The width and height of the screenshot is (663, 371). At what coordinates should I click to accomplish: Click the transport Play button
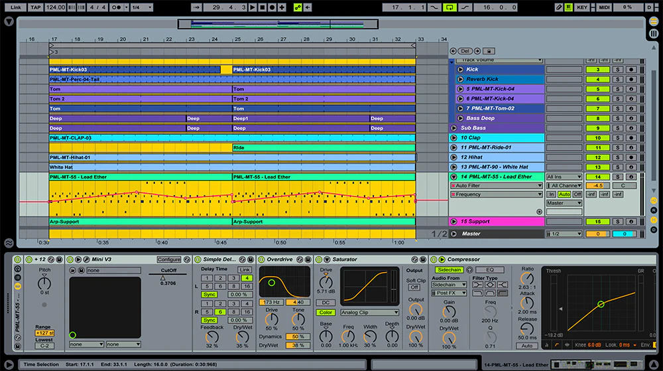click(x=253, y=7)
